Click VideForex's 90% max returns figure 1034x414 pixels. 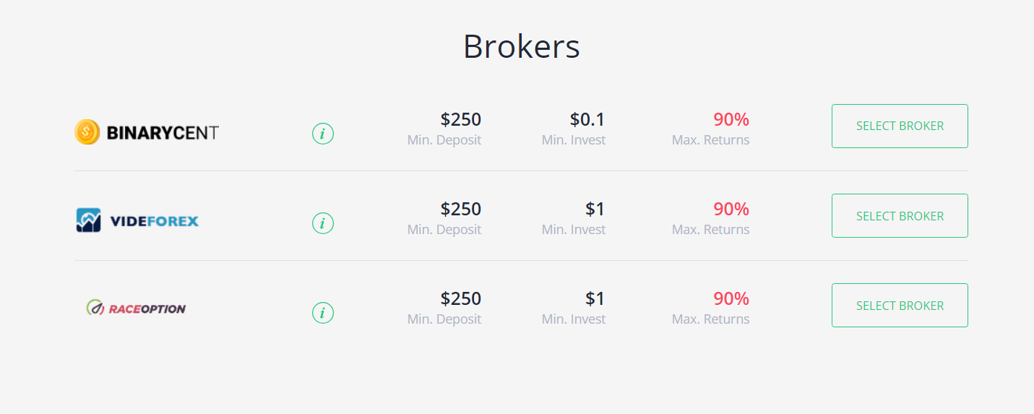[731, 209]
